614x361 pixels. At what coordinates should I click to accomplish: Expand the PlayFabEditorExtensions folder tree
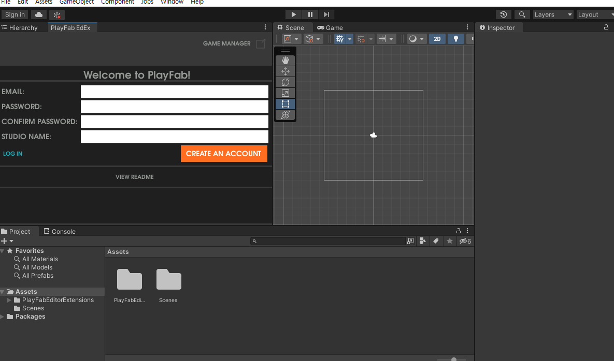click(9, 300)
